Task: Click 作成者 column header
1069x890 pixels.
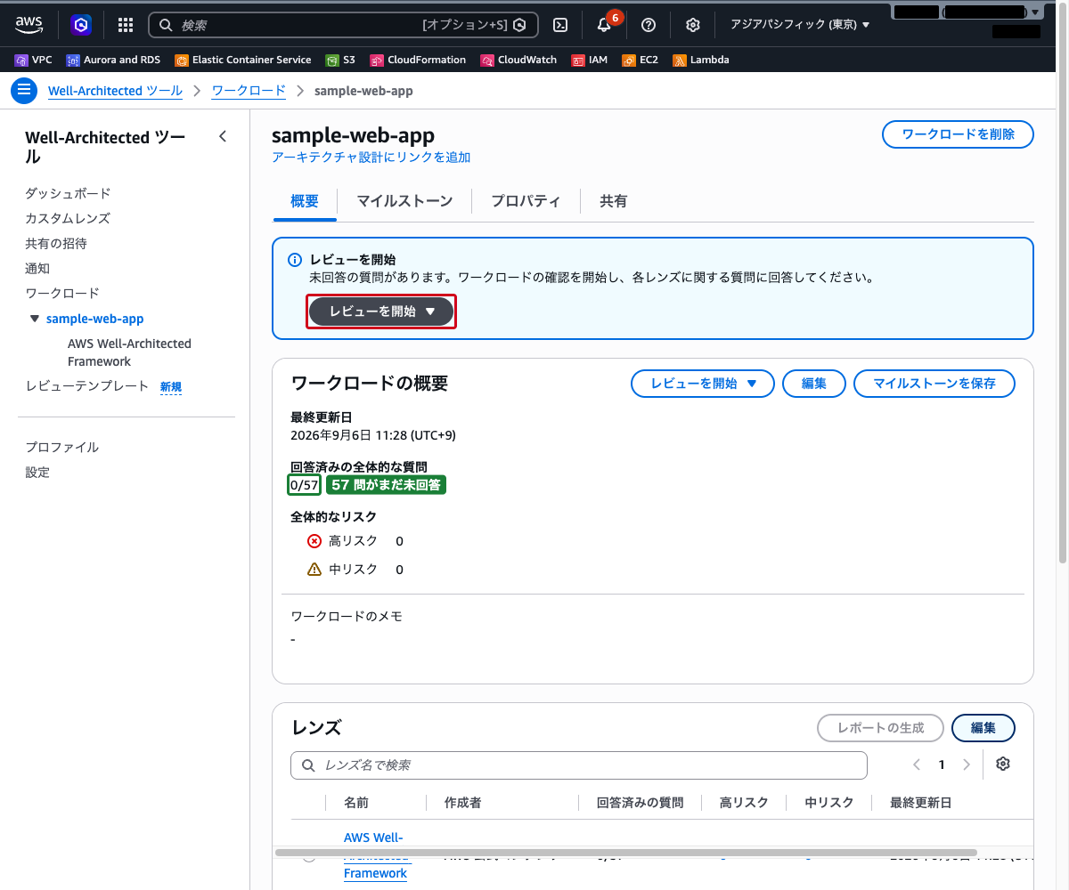Action: tap(463, 803)
